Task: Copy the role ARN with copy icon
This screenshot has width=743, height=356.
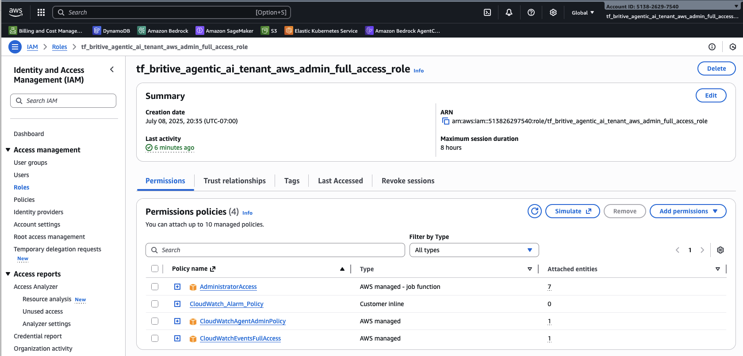Action: (446, 121)
